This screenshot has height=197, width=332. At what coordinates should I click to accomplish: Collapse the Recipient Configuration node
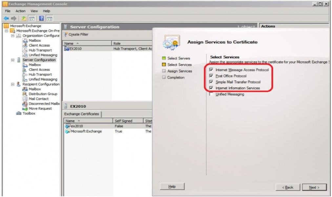(x=13, y=84)
